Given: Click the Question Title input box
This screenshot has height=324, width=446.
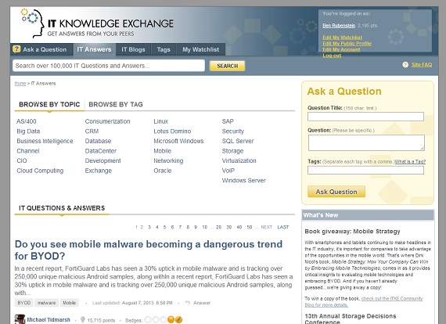Looking at the screenshot, I should point(365,117).
